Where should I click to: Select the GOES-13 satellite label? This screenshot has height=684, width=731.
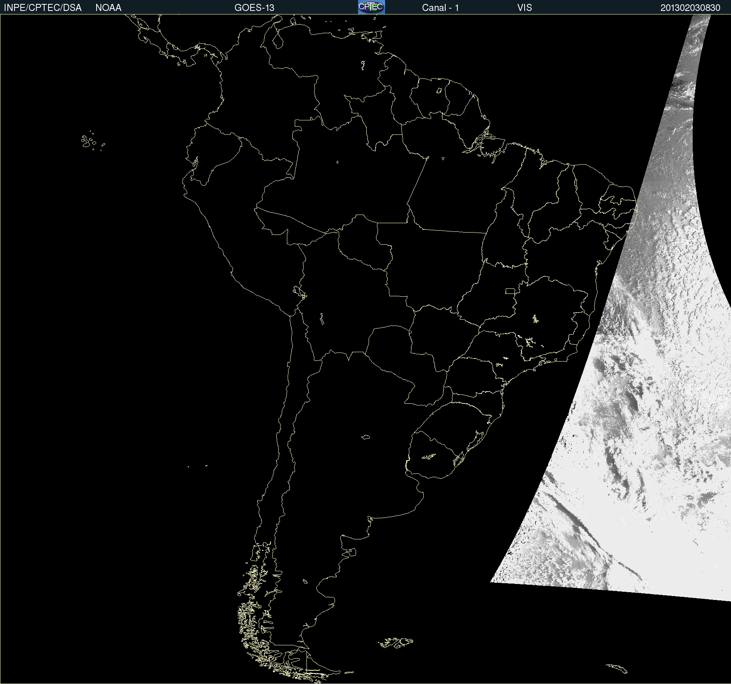254,8
